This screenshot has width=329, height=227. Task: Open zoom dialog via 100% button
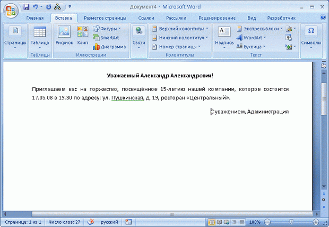(255, 222)
